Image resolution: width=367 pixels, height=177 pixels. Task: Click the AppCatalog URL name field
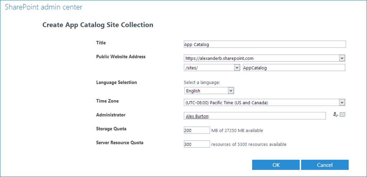tap(294, 67)
